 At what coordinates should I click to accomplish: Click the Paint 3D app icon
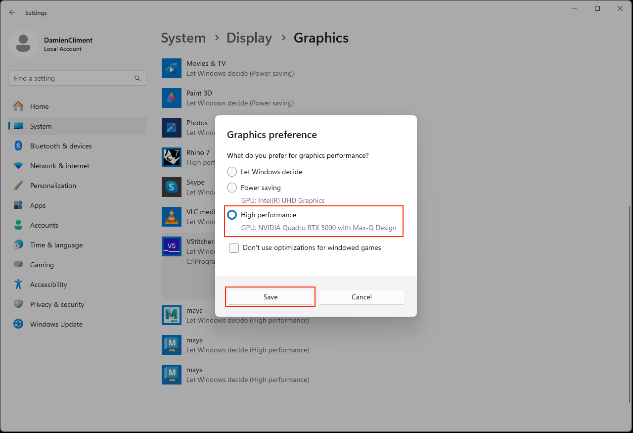(172, 98)
